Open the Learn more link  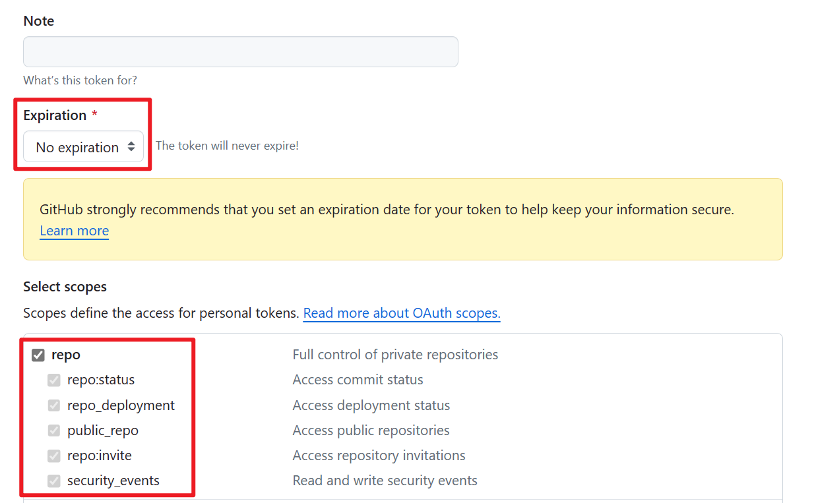(74, 231)
